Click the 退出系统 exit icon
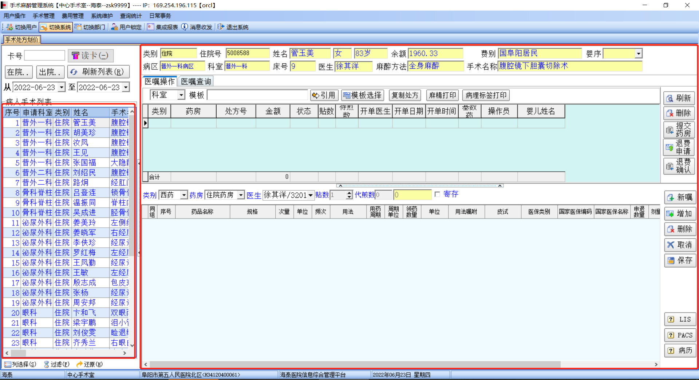Image resolution: width=699 pixels, height=380 pixels. point(221,27)
